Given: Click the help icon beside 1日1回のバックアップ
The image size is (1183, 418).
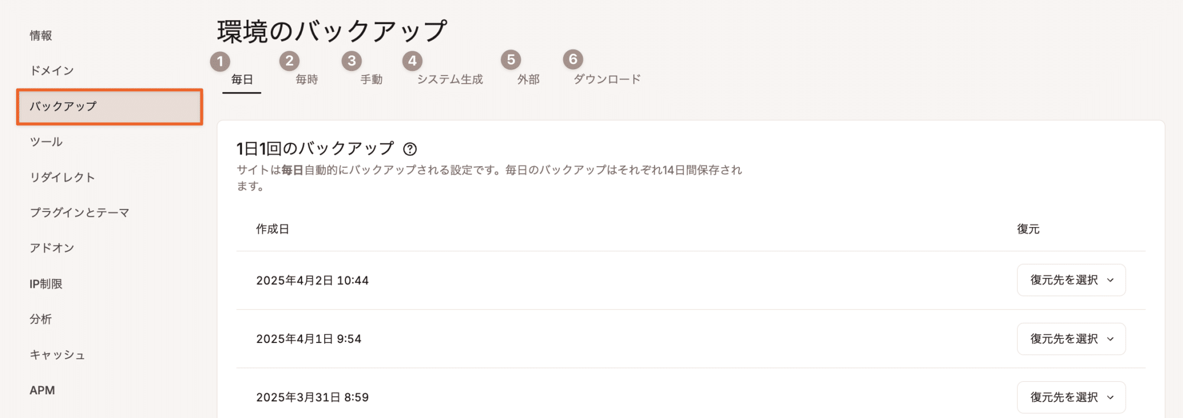Looking at the screenshot, I should click(410, 149).
